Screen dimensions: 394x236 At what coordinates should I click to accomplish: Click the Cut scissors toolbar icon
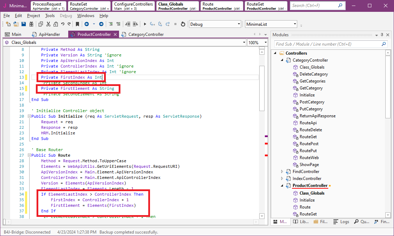pos(48,24)
